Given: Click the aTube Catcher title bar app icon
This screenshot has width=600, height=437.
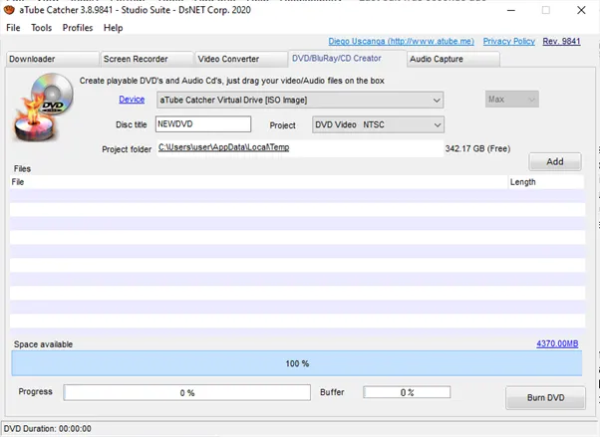Looking at the screenshot, I should pos(9,10).
